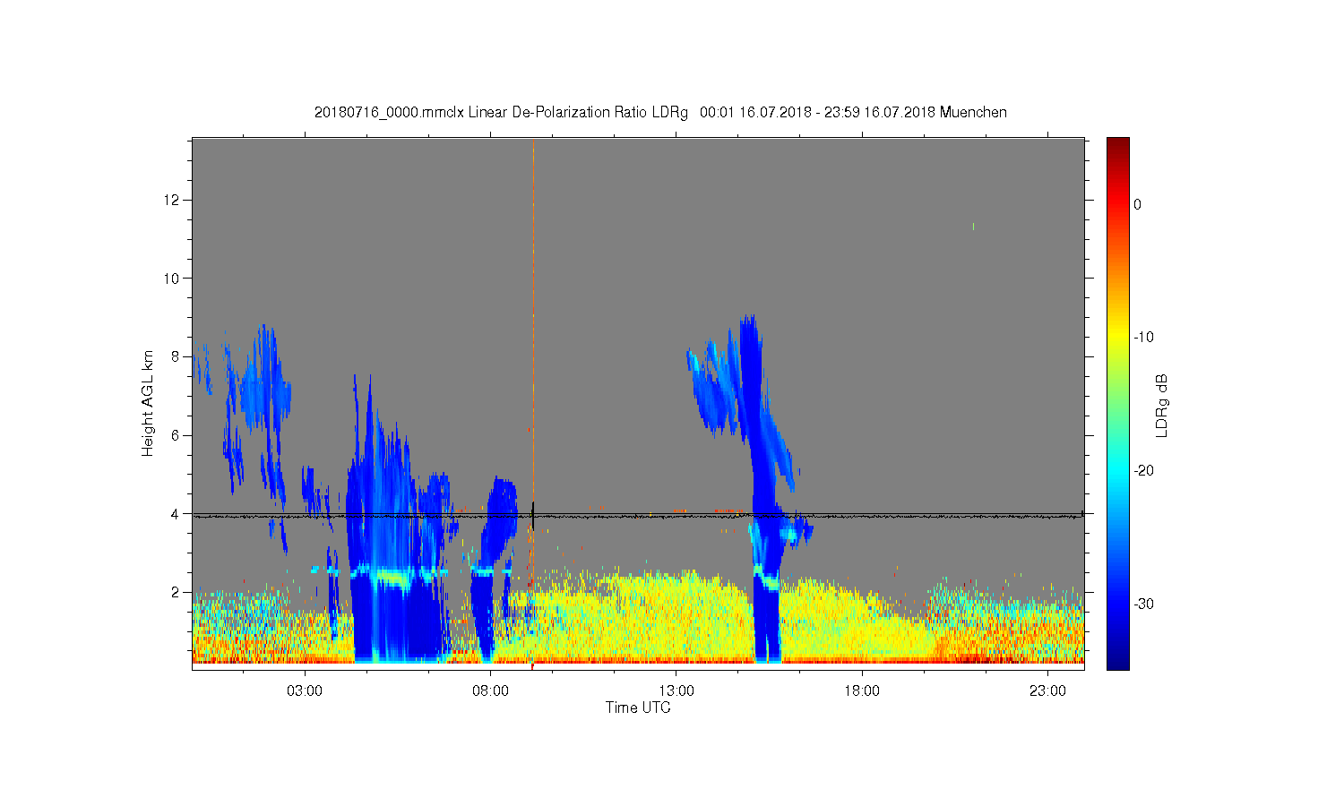This screenshot has width=1344, height=806.
Task: Click the plot title starting 20180716_0000.mmclx
Action: click(x=660, y=113)
